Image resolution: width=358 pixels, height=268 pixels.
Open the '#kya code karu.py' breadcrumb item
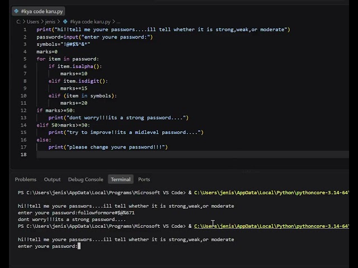click(90, 22)
